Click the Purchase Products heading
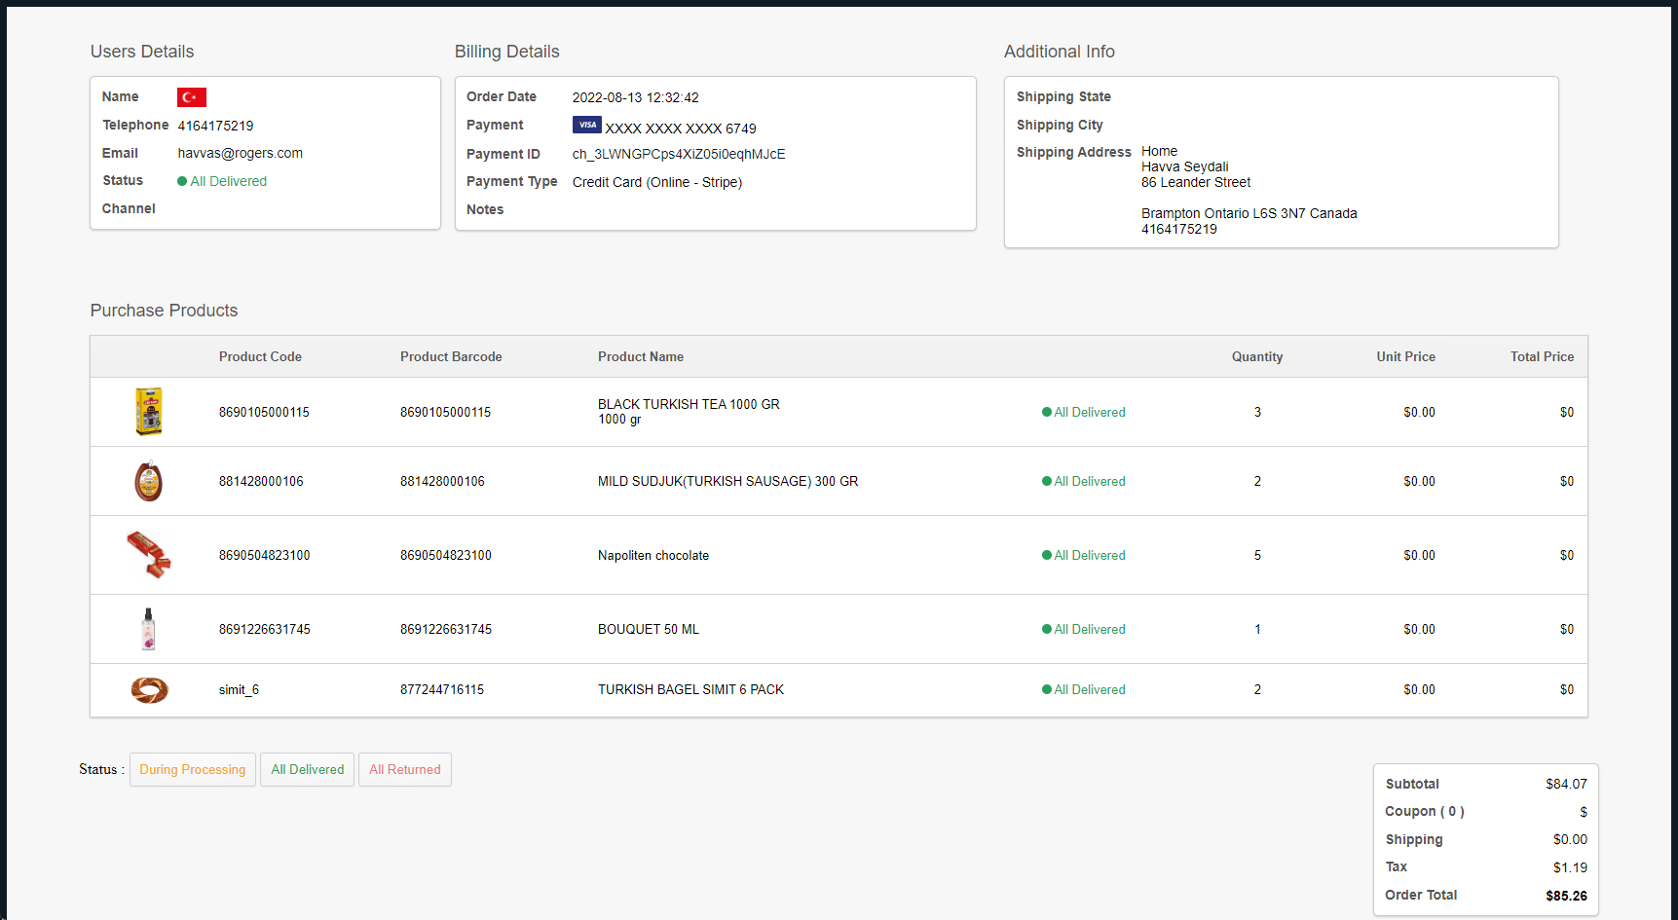The width and height of the screenshot is (1678, 920). point(164,311)
